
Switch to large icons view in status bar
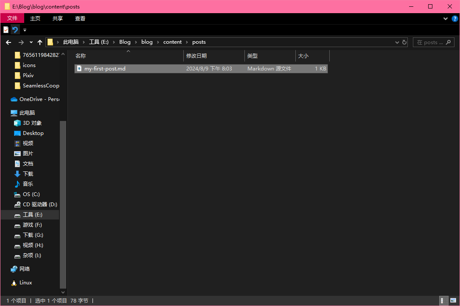(x=453, y=300)
